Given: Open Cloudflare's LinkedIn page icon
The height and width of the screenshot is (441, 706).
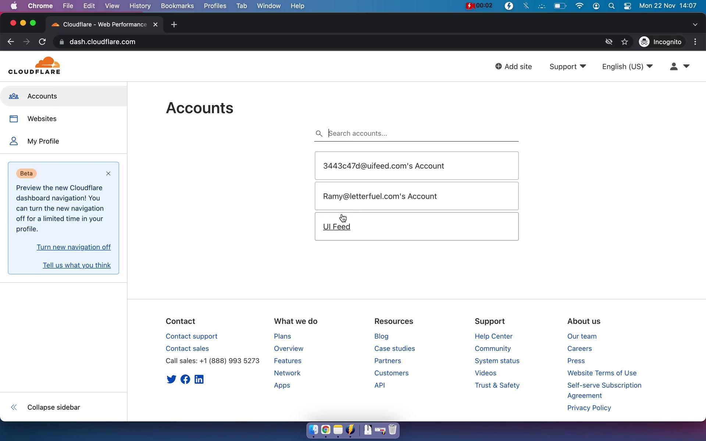Looking at the screenshot, I should pyautogui.click(x=199, y=379).
